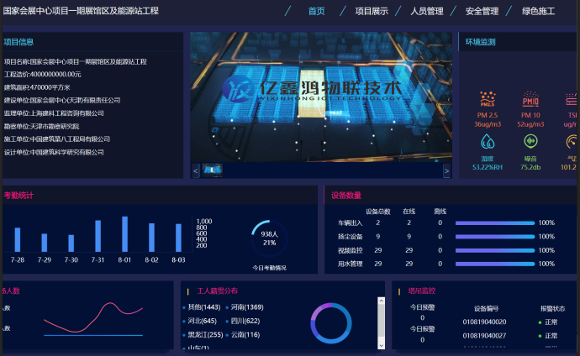Click the 75.2db noise value

coord(530,167)
